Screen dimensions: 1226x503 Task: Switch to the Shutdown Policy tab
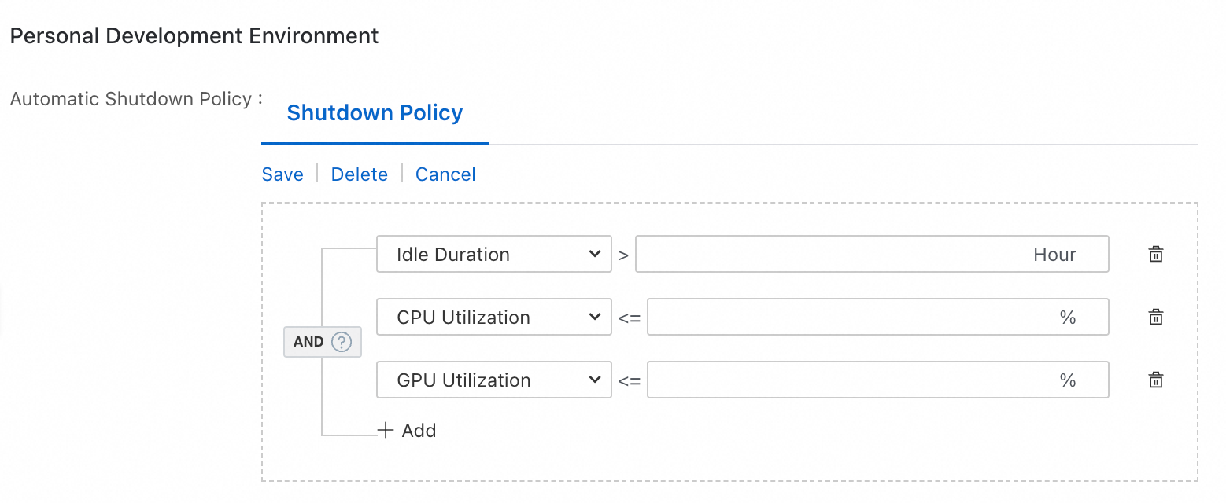pyautogui.click(x=375, y=113)
